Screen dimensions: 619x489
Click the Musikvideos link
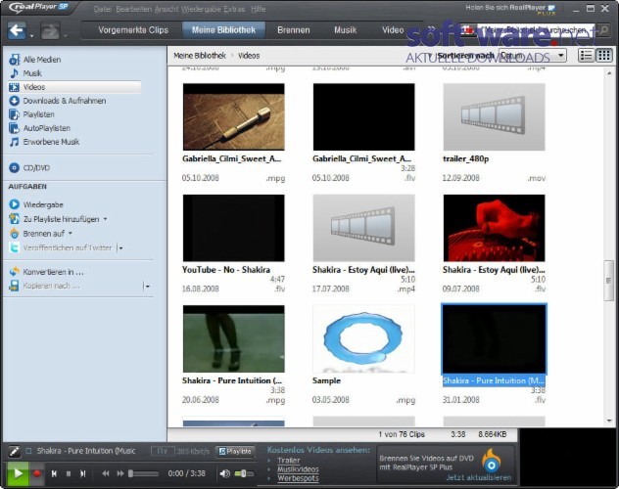(298, 469)
